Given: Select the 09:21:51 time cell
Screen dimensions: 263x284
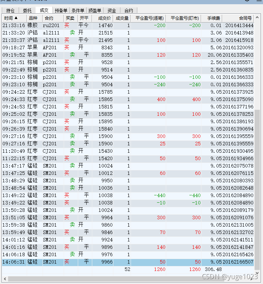Looking at the screenshot, I should coord(14,63).
